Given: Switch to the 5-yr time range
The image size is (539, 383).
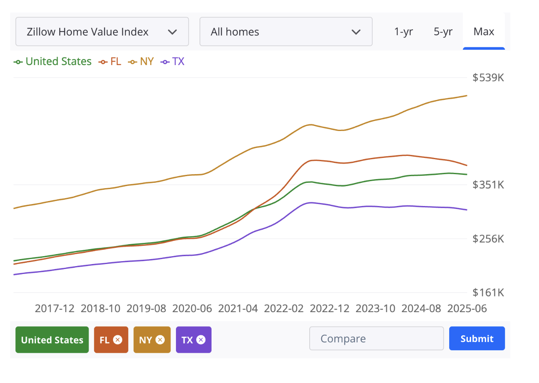Looking at the screenshot, I should pyautogui.click(x=443, y=32).
